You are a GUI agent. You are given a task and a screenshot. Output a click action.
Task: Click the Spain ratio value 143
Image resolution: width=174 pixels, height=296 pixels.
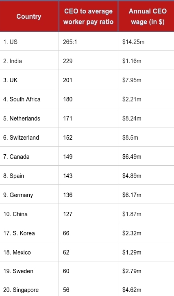[67, 176]
